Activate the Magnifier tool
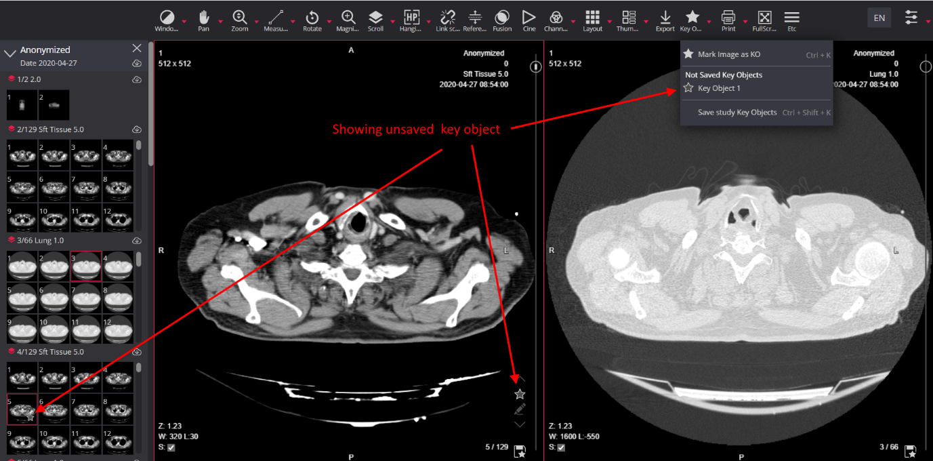This screenshot has width=933, height=461. pos(348,17)
